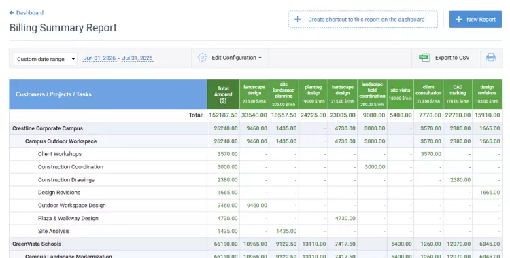This screenshot has width=510, height=258.
Task: Click Client Workshops total amount 3570.00
Action: pos(227,154)
